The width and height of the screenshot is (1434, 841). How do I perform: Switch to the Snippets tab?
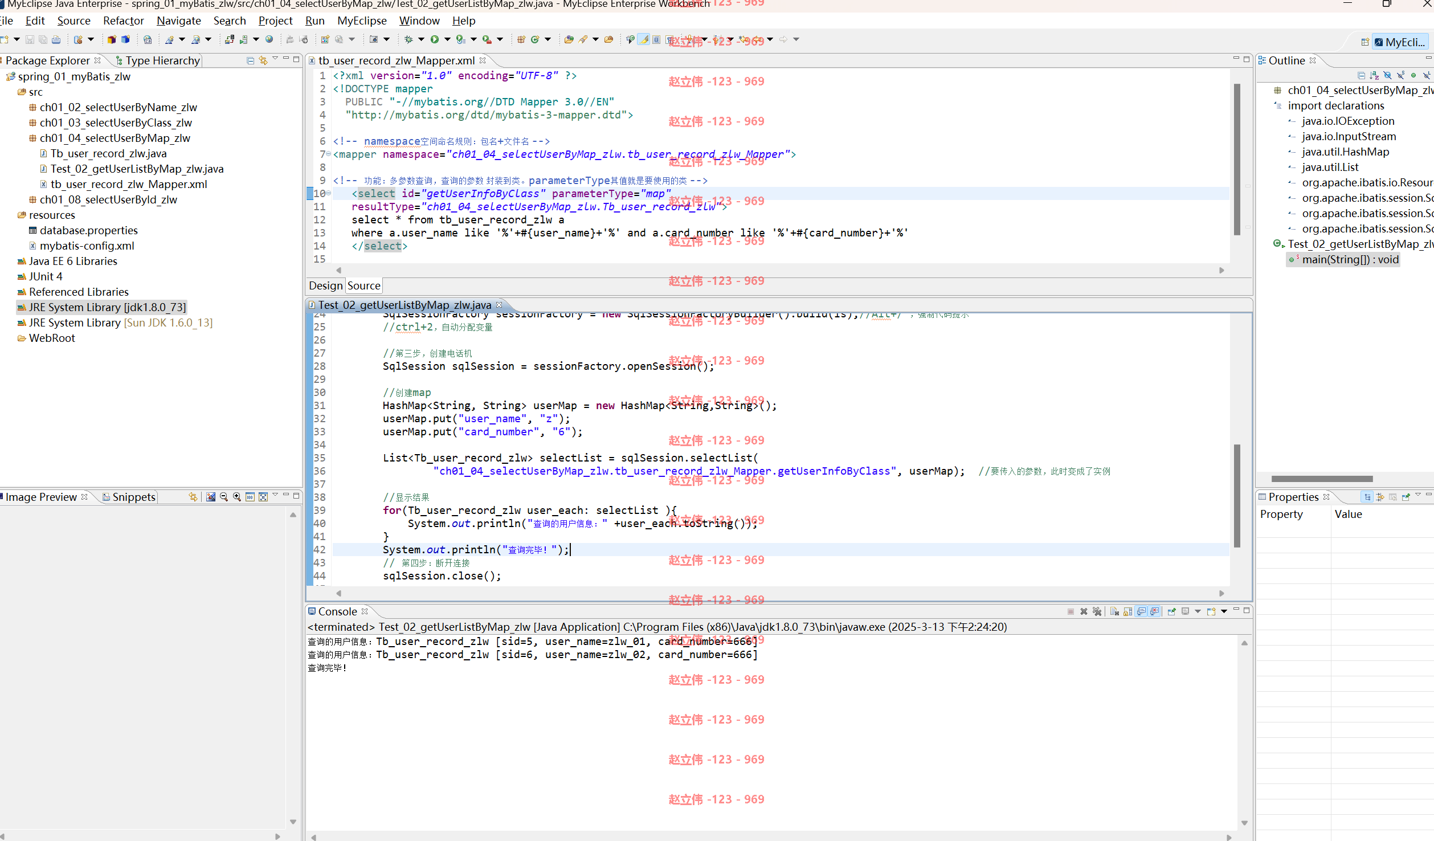click(129, 497)
